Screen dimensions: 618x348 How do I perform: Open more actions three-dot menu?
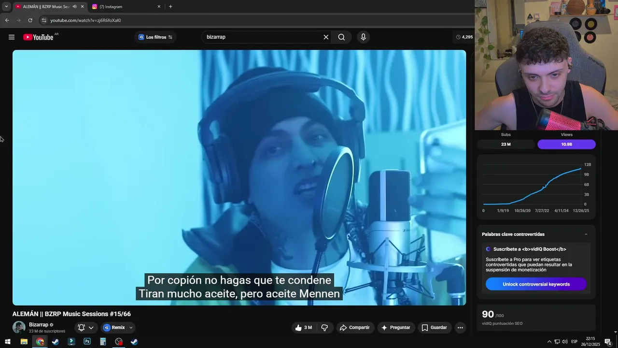(460, 328)
